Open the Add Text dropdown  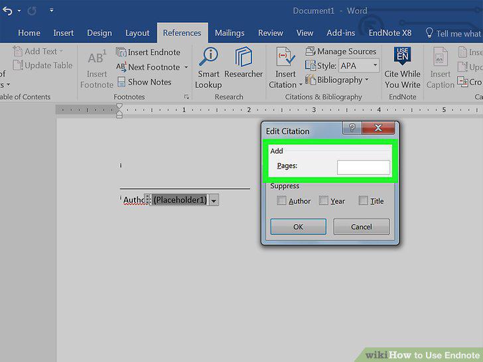pyautogui.click(x=38, y=51)
